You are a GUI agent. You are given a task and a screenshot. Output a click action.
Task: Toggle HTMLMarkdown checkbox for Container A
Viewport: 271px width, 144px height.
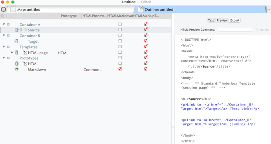click(120, 24)
